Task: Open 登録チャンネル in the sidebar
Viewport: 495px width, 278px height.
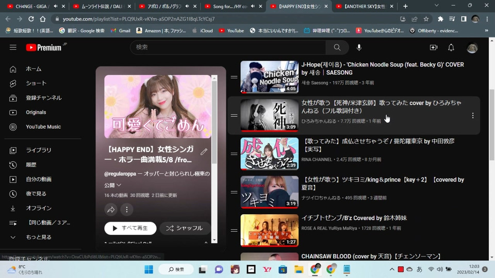Action: (x=43, y=98)
